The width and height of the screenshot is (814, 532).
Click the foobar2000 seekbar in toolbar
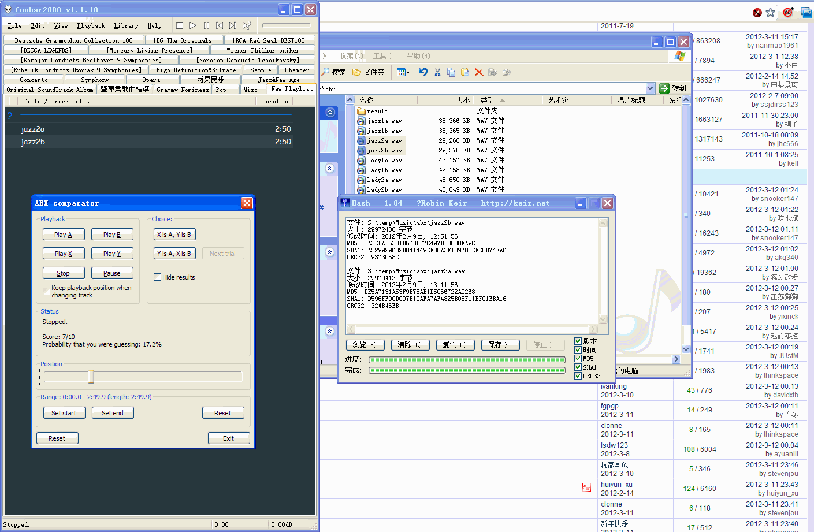click(287, 25)
